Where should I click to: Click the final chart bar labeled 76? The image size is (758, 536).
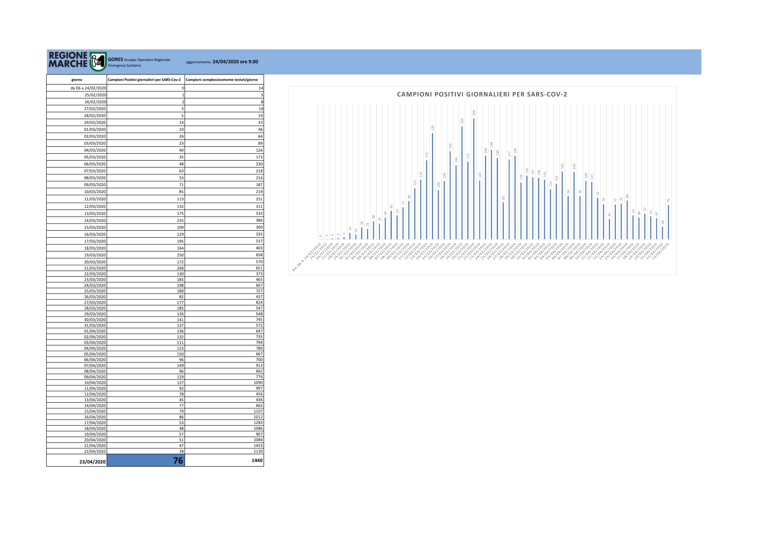tap(669, 222)
